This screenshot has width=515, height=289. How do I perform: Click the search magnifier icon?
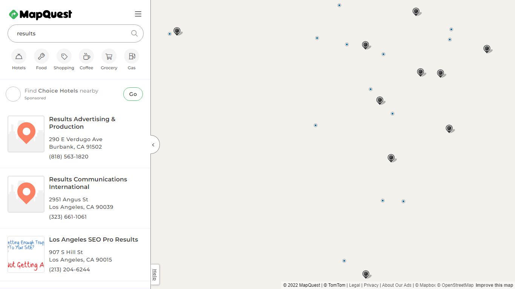tap(134, 33)
